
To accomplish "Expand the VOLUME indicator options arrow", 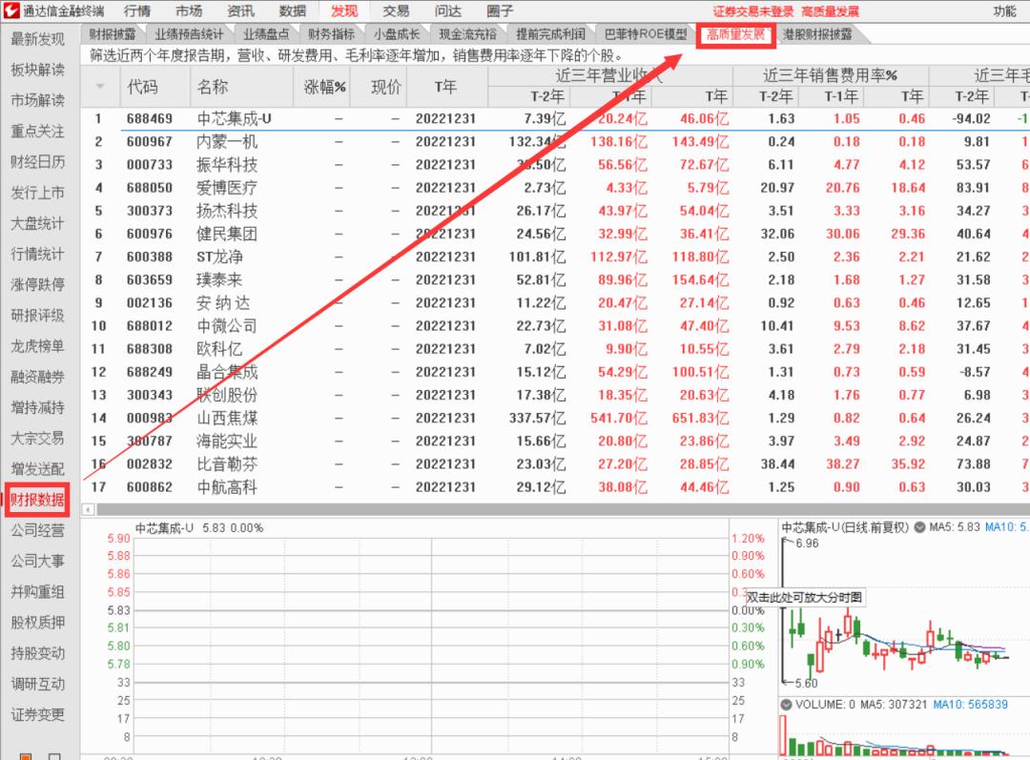I will (786, 705).
